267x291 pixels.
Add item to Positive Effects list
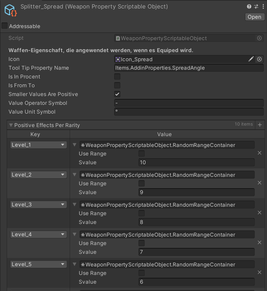[x=260, y=125]
